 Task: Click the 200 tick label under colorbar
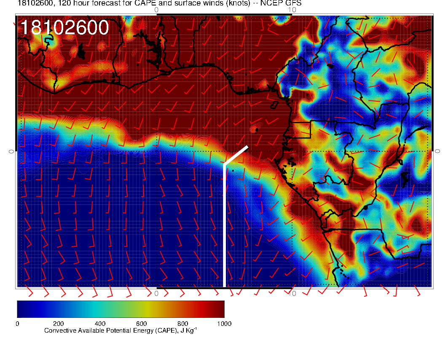point(58,324)
